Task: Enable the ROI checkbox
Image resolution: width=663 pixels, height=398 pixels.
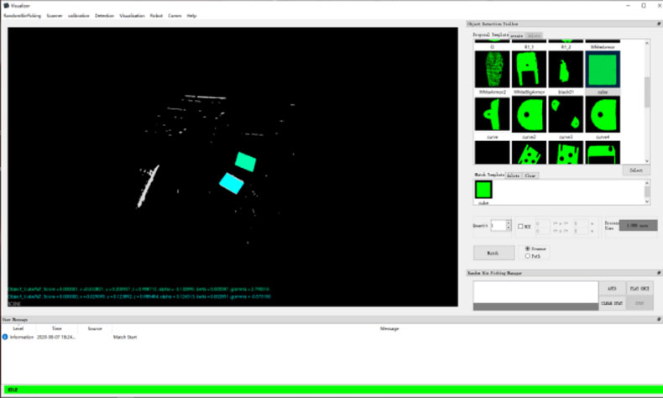Action: tap(521, 226)
